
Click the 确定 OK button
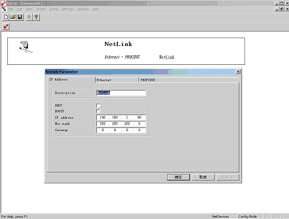tap(179, 177)
